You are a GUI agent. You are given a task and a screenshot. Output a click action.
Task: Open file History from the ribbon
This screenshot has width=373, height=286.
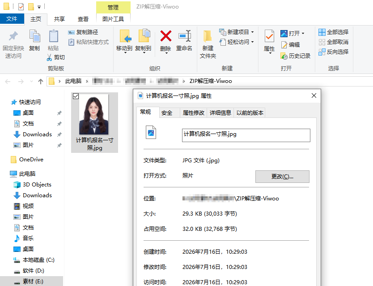296,56
